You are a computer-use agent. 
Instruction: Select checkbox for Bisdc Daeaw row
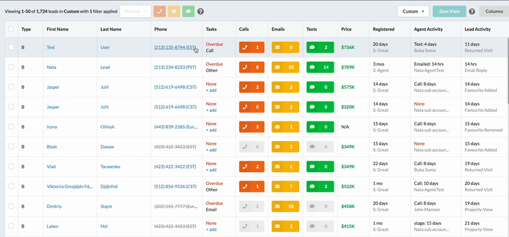11,147
